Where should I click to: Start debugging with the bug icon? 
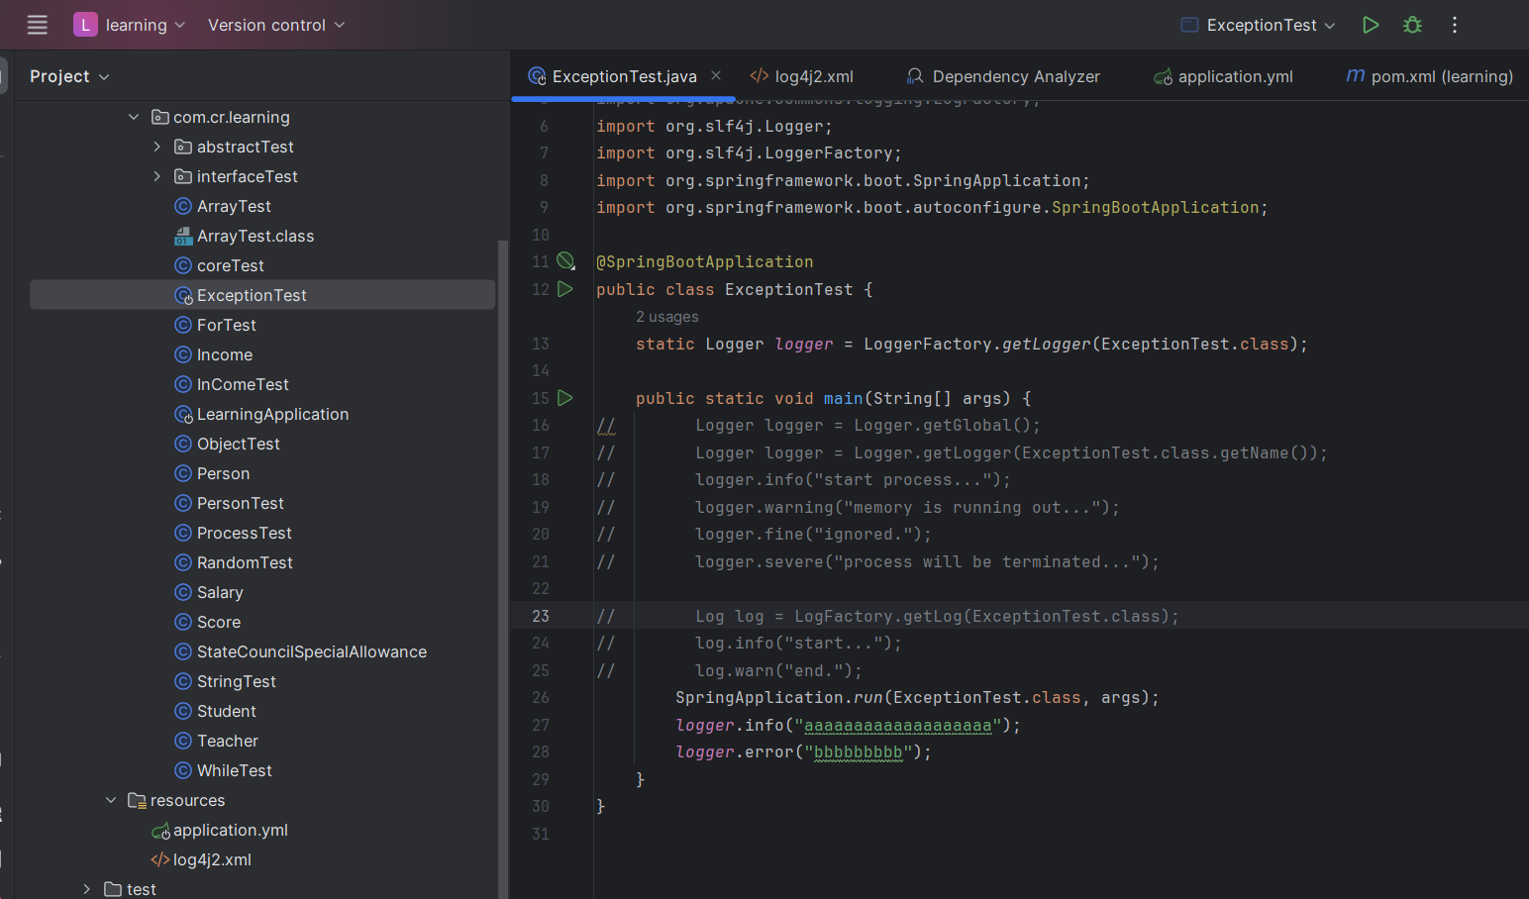click(x=1412, y=25)
